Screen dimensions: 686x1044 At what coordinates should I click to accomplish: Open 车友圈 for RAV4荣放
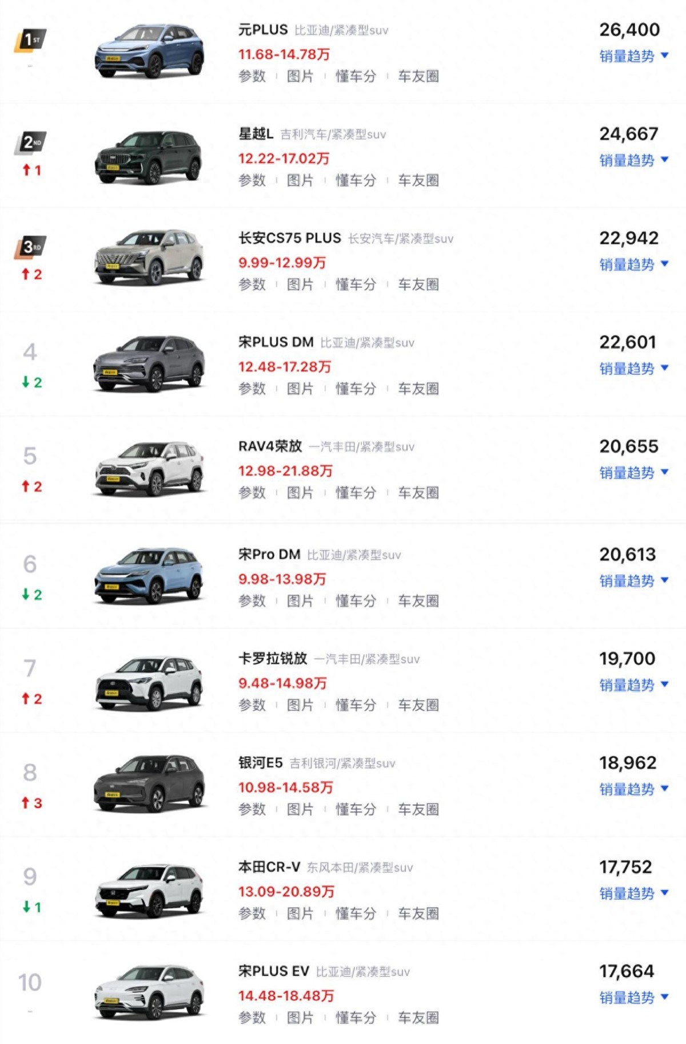pos(418,493)
